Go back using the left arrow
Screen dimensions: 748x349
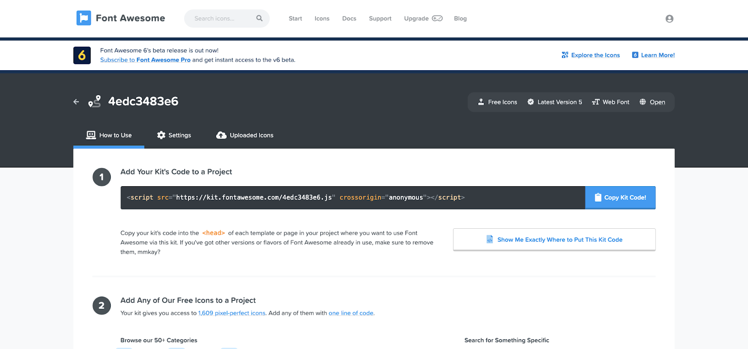point(76,102)
